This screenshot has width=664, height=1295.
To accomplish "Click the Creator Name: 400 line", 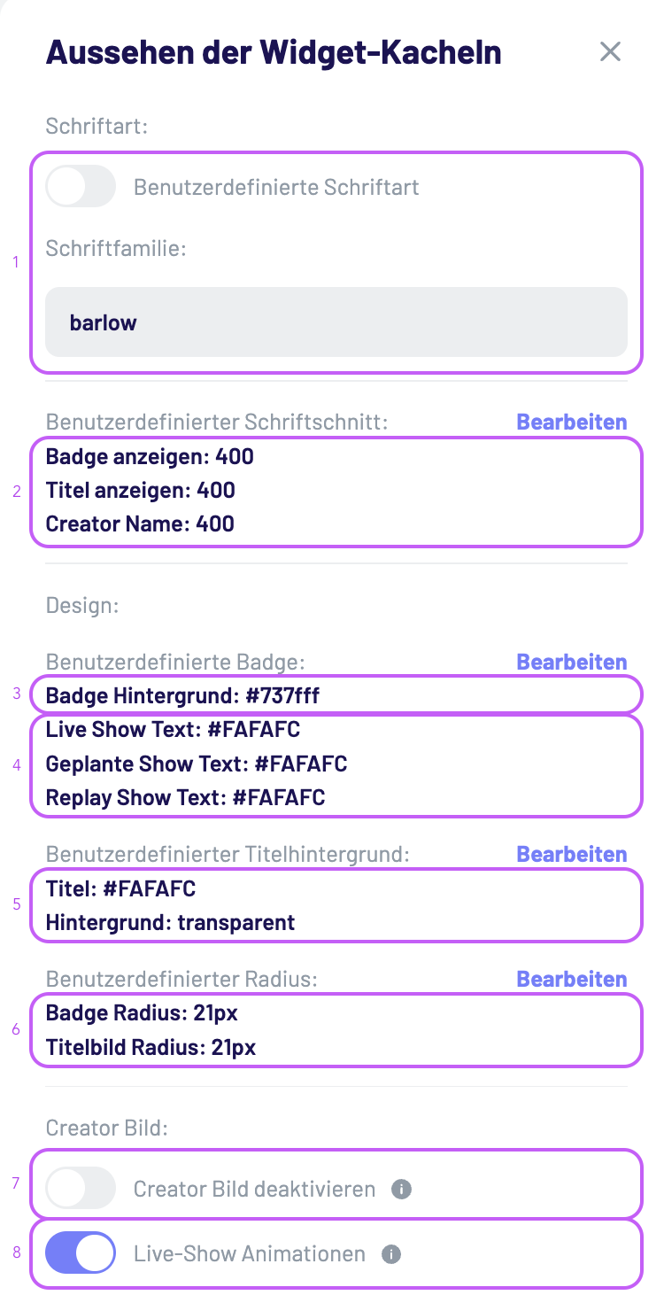I will click(140, 523).
